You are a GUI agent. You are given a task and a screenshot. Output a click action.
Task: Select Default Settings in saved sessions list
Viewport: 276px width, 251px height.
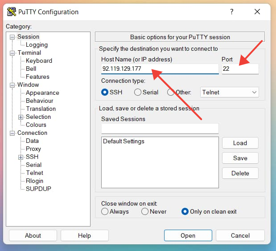pos(124,142)
